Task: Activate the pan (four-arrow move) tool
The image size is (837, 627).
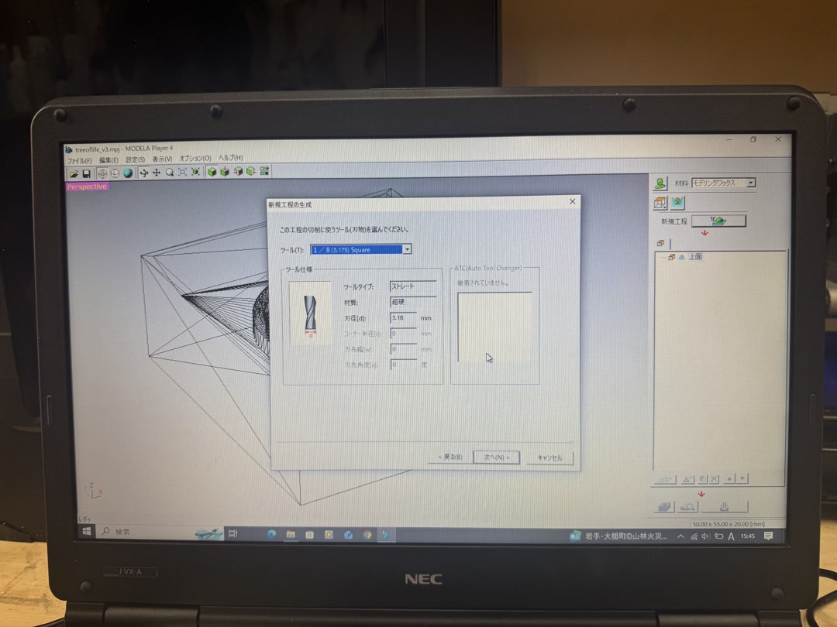Action: (x=157, y=173)
